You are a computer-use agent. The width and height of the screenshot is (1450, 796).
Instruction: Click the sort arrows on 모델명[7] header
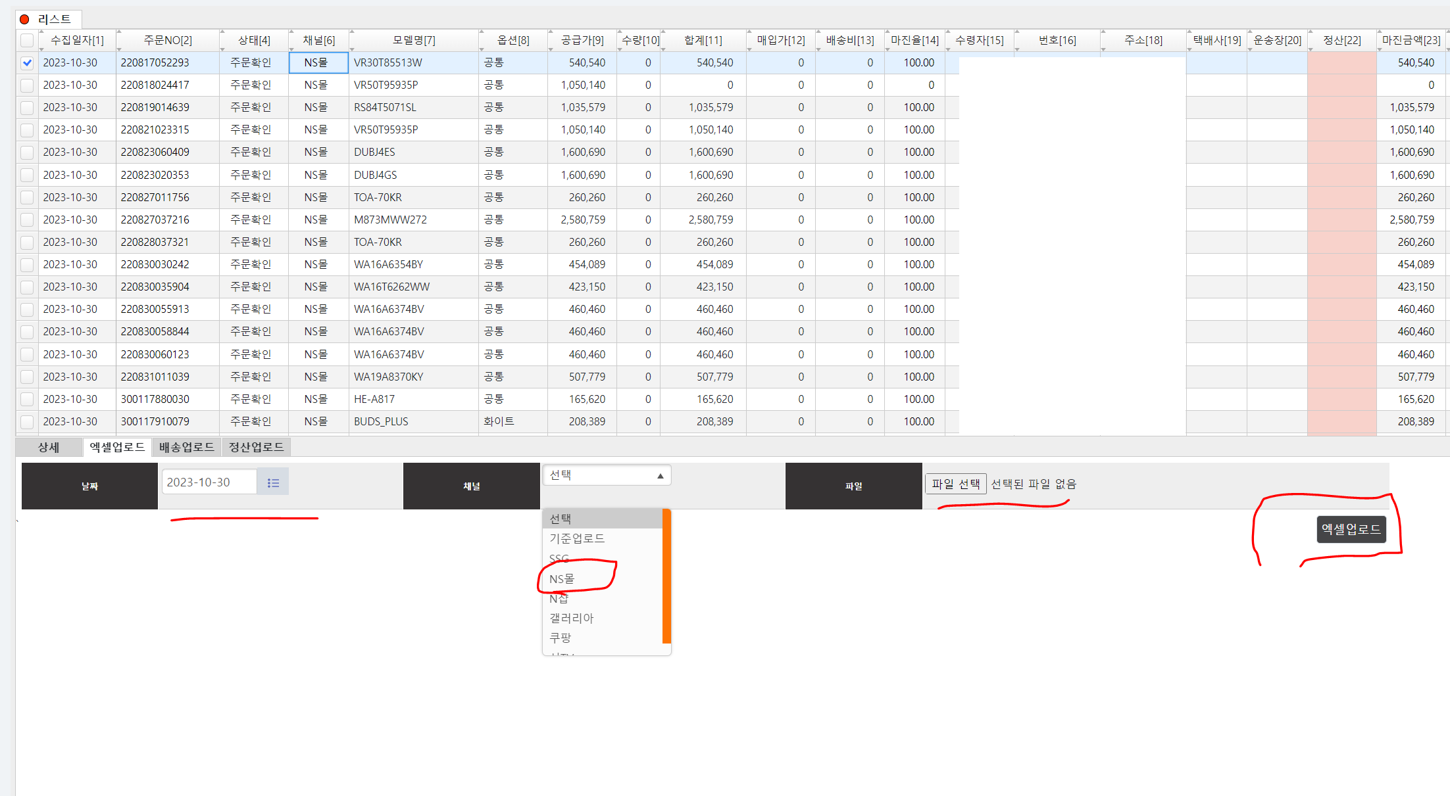coord(352,40)
